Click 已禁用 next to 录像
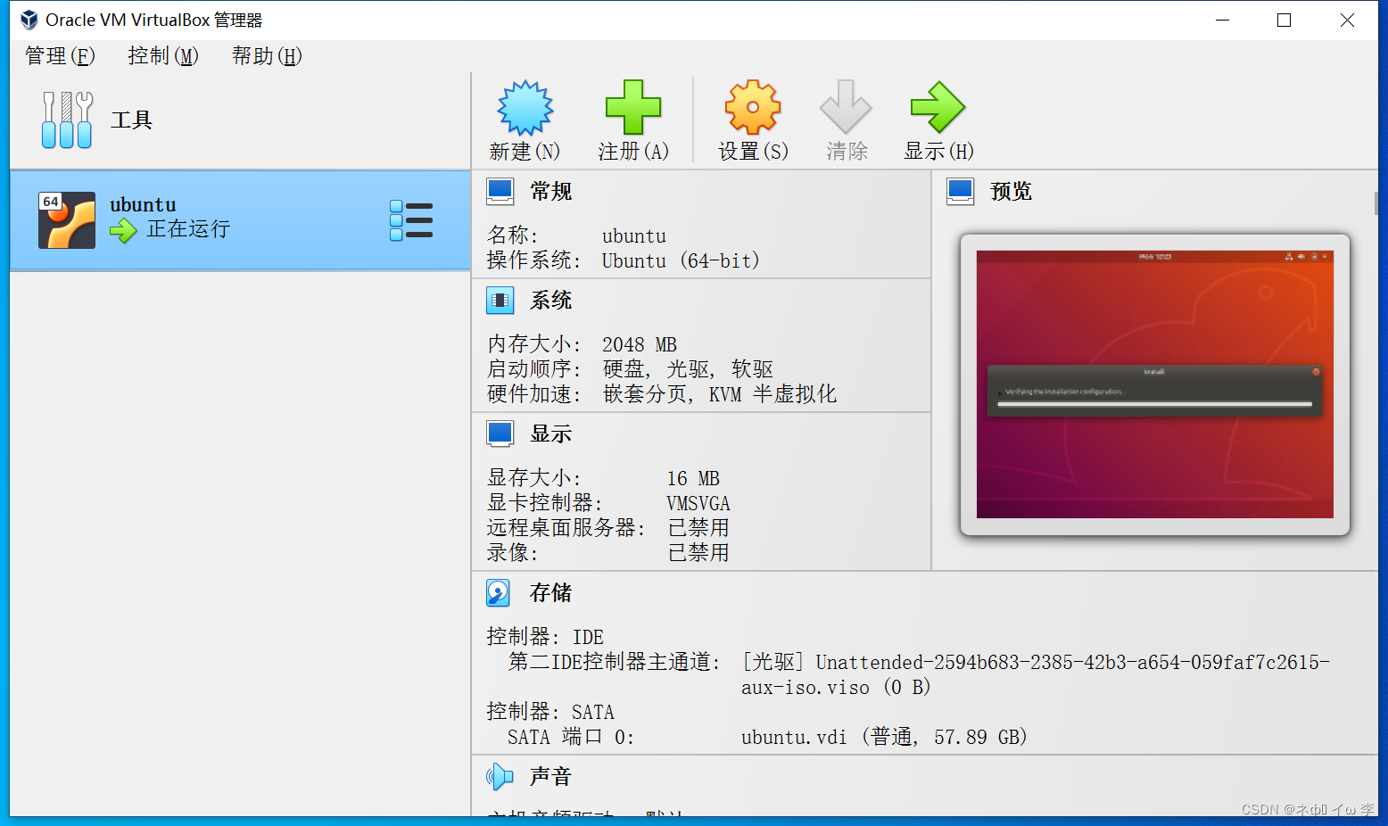Image resolution: width=1388 pixels, height=826 pixels. coord(698,553)
